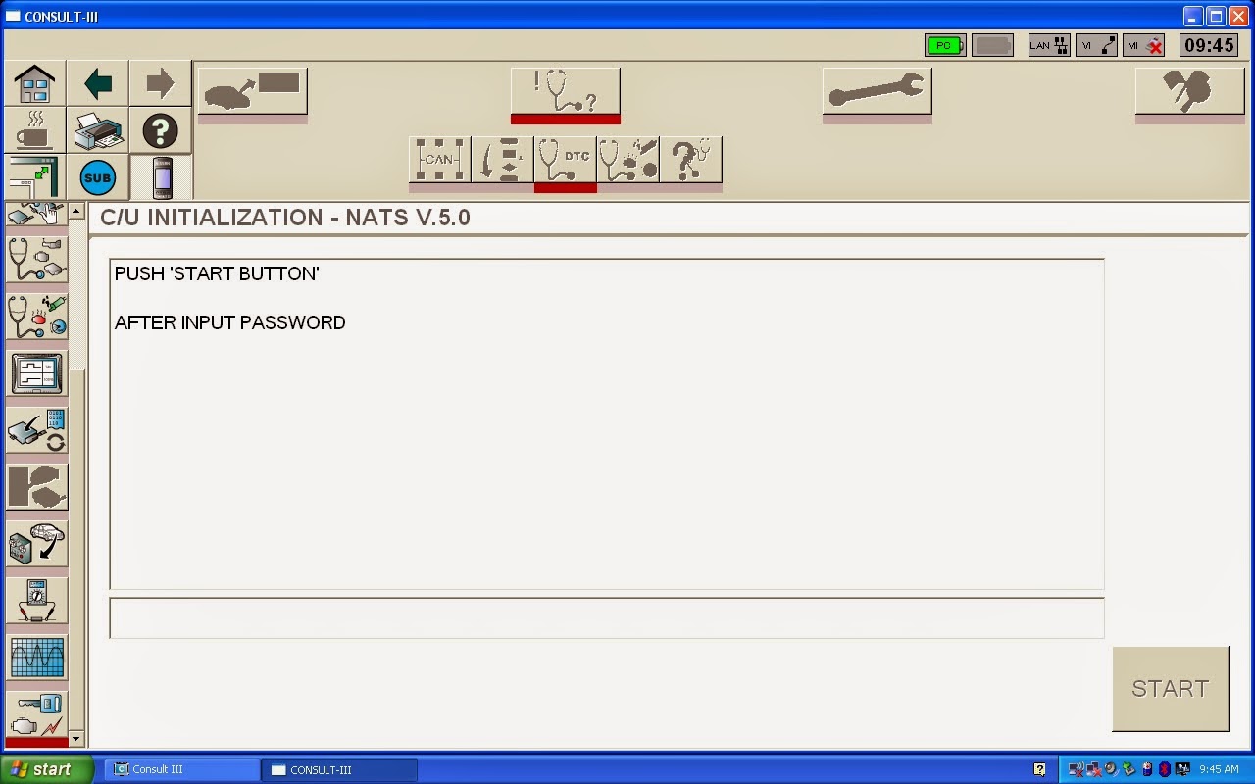Click the START button
This screenshot has width=1255, height=784.
[1170, 688]
